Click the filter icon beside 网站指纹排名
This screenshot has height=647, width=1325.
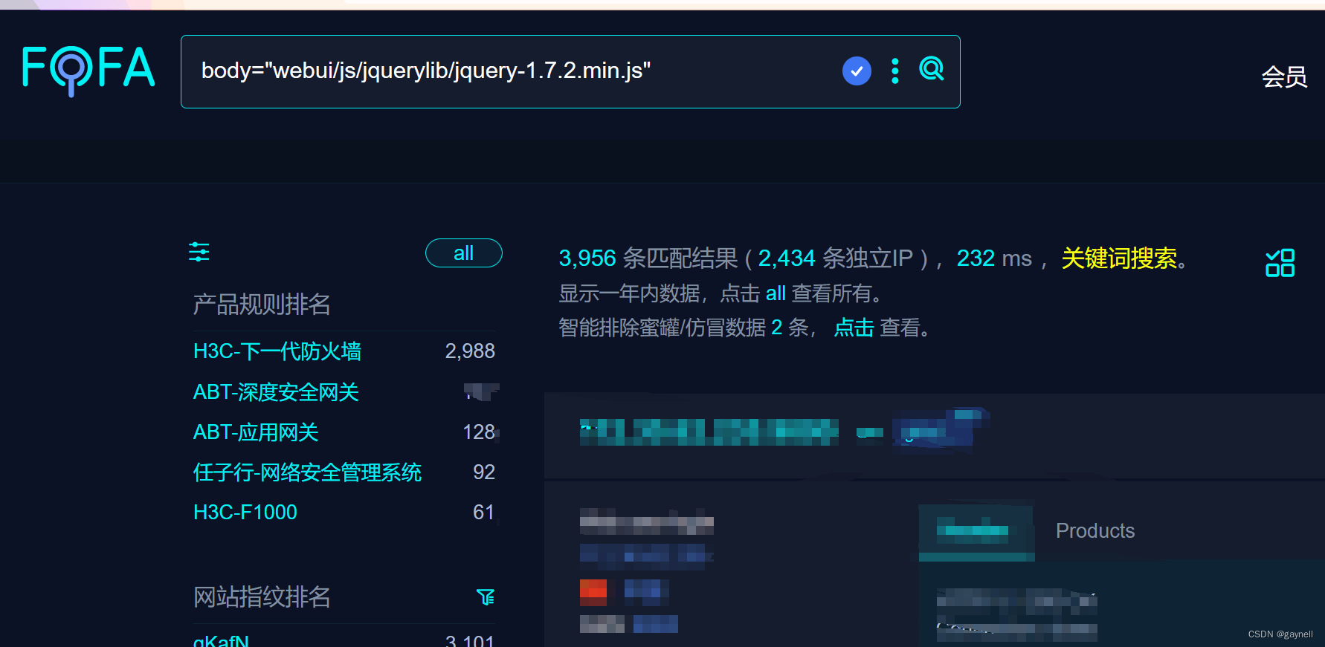[x=486, y=596]
